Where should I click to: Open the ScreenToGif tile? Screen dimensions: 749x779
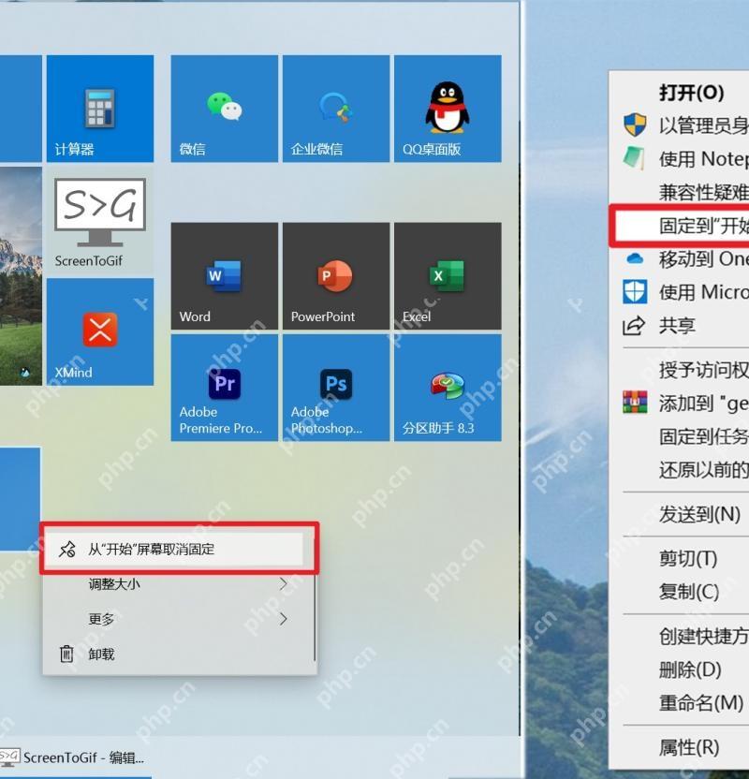[100, 220]
